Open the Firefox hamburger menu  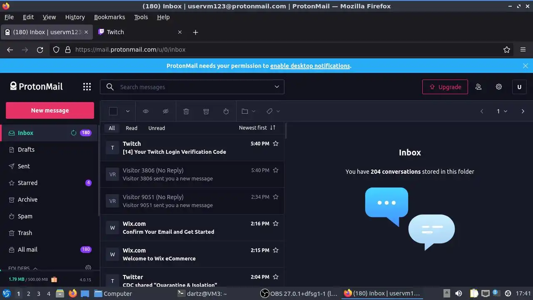523,50
